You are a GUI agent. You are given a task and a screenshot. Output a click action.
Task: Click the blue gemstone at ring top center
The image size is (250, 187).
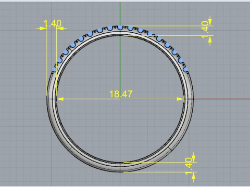pos(120,28)
